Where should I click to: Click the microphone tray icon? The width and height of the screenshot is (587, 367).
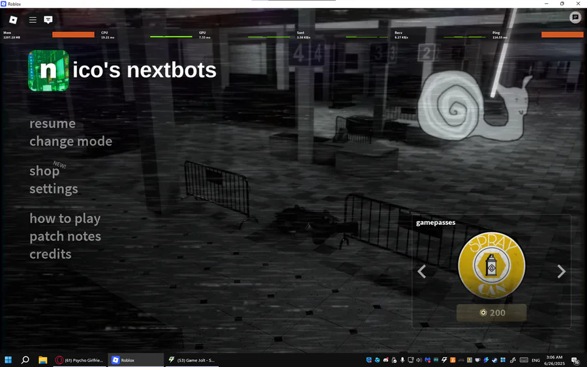point(402,360)
